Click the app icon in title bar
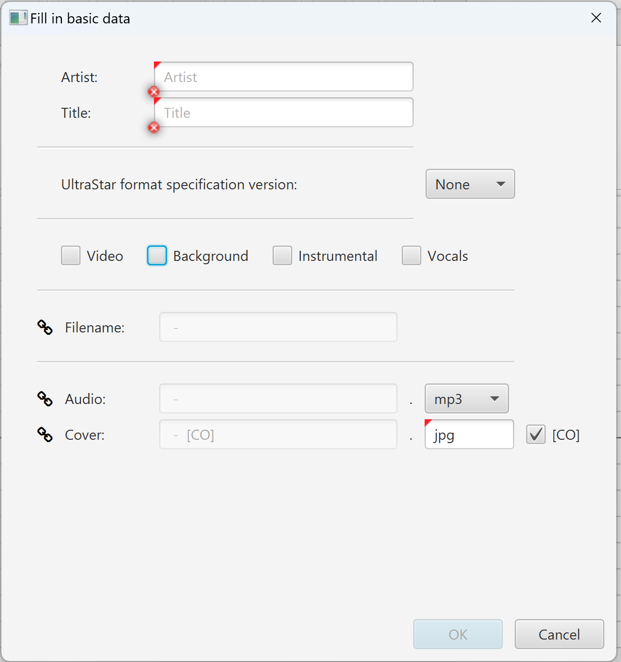Screen dimensions: 621x662 [18, 18]
